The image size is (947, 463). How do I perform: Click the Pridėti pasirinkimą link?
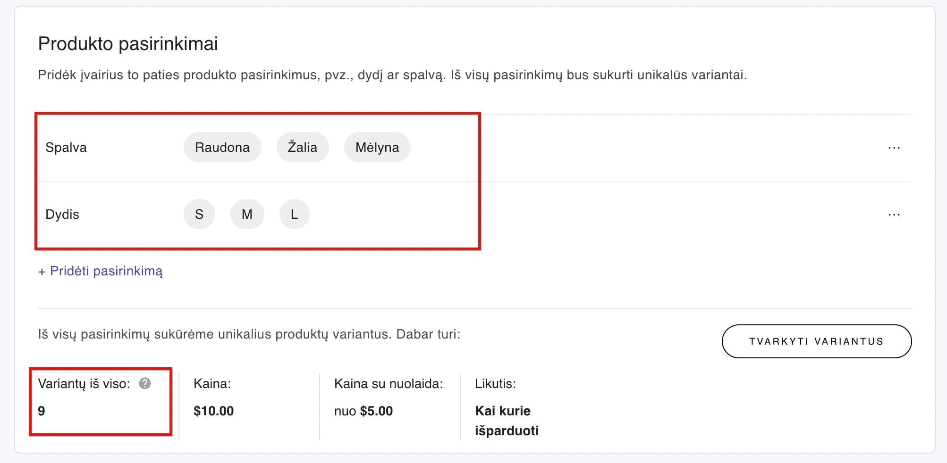point(101,271)
